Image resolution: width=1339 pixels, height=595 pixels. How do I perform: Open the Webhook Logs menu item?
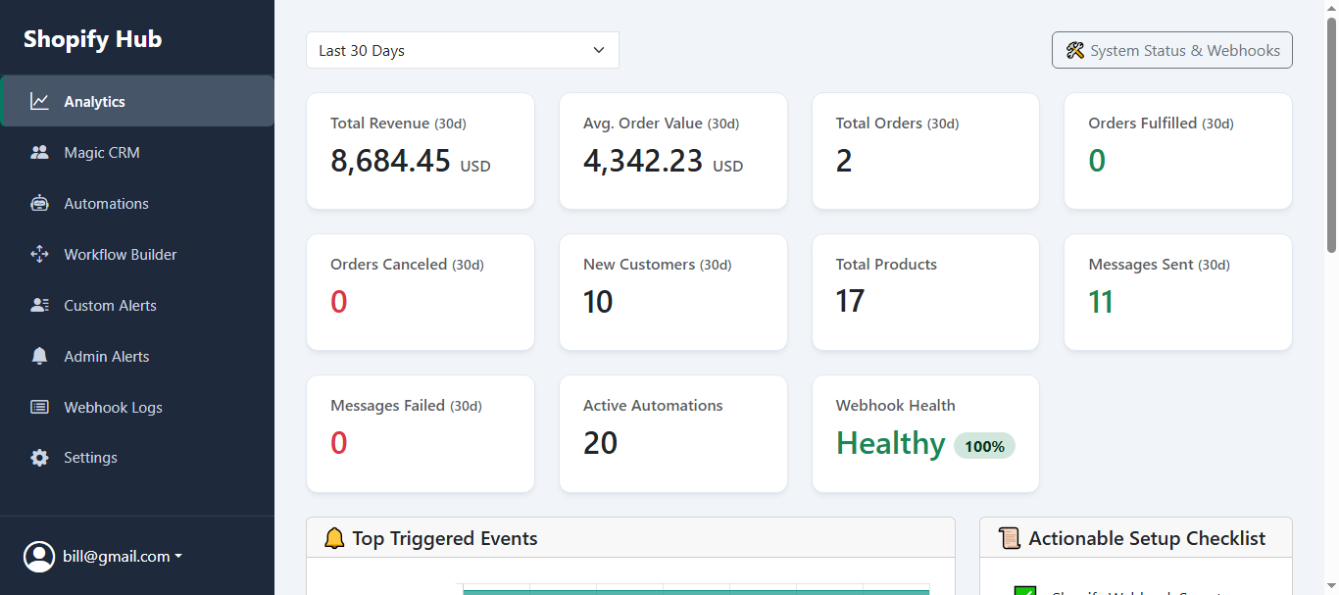tap(113, 407)
